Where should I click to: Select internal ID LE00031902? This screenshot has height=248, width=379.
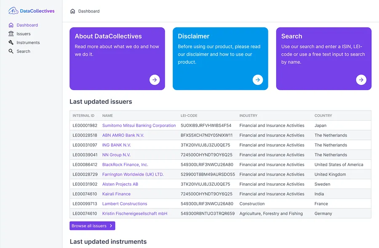pos(85,184)
